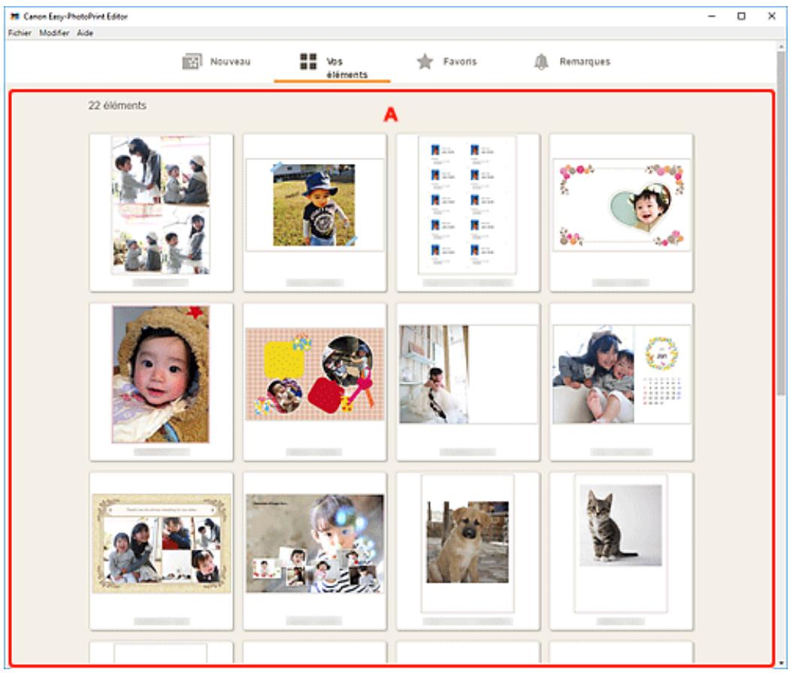This screenshot has height=673, width=790.
Task: Open the kitten photo item
Action: tap(621, 551)
